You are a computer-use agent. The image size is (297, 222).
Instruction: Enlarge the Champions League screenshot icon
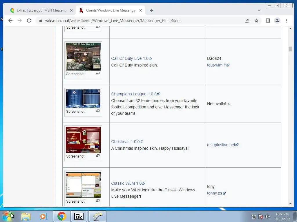point(98,111)
